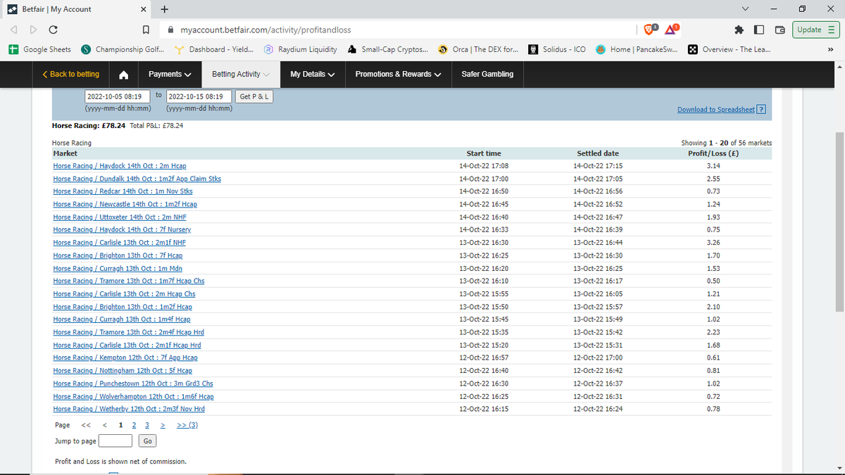Expand the Payments menu
Image resolution: width=845 pixels, height=475 pixels.
point(170,75)
